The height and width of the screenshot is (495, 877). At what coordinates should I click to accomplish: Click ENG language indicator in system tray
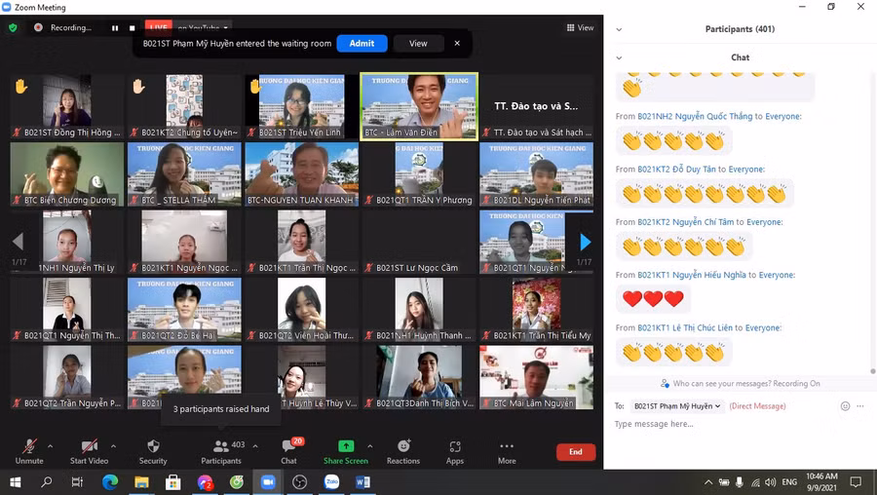click(789, 482)
